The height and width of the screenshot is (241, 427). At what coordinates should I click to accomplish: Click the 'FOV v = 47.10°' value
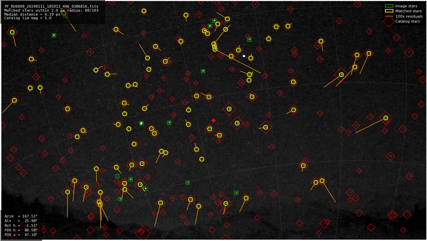click(21, 235)
